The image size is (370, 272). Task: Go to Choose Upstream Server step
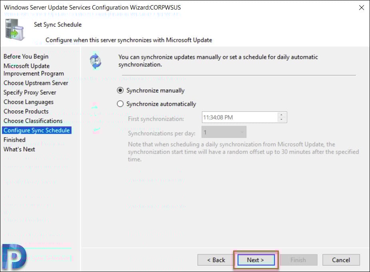pos(36,83)
